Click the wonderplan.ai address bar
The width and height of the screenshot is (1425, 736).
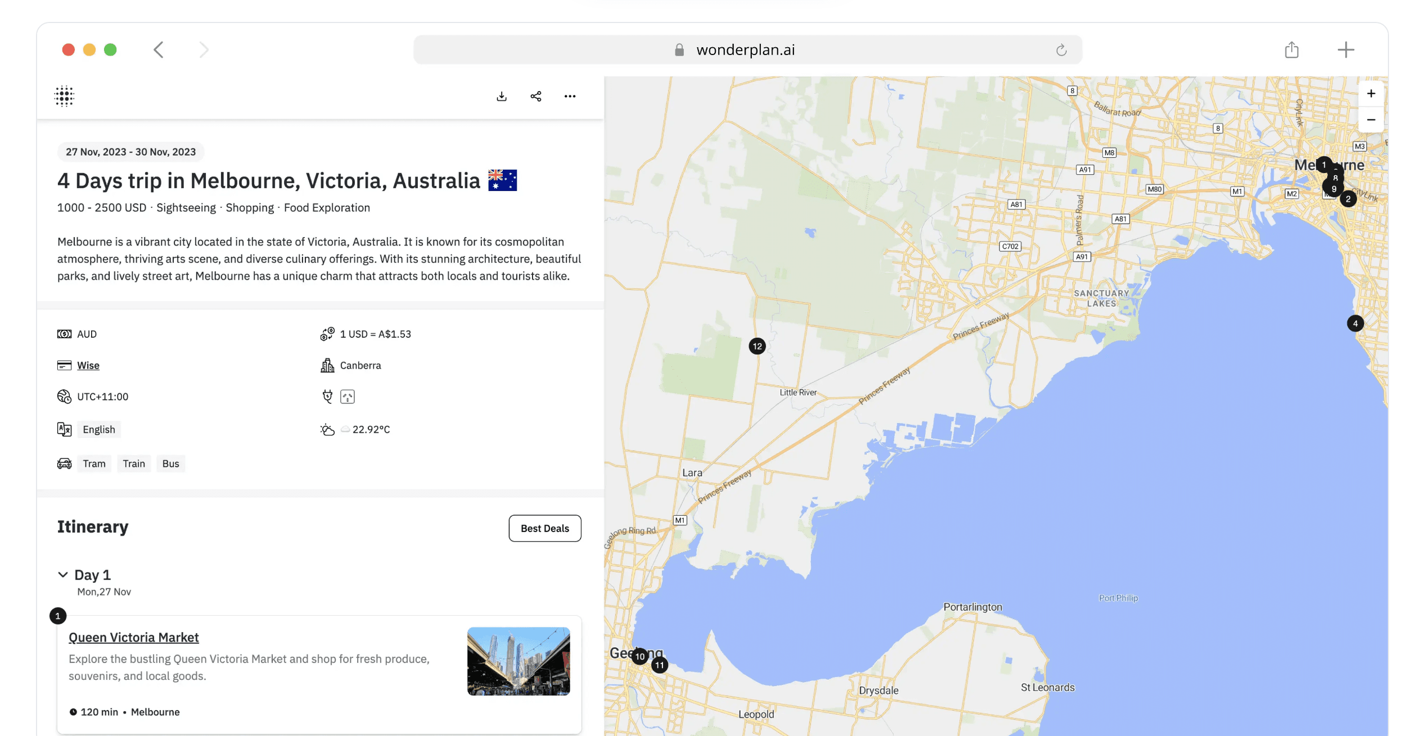(x=745, y=50)
